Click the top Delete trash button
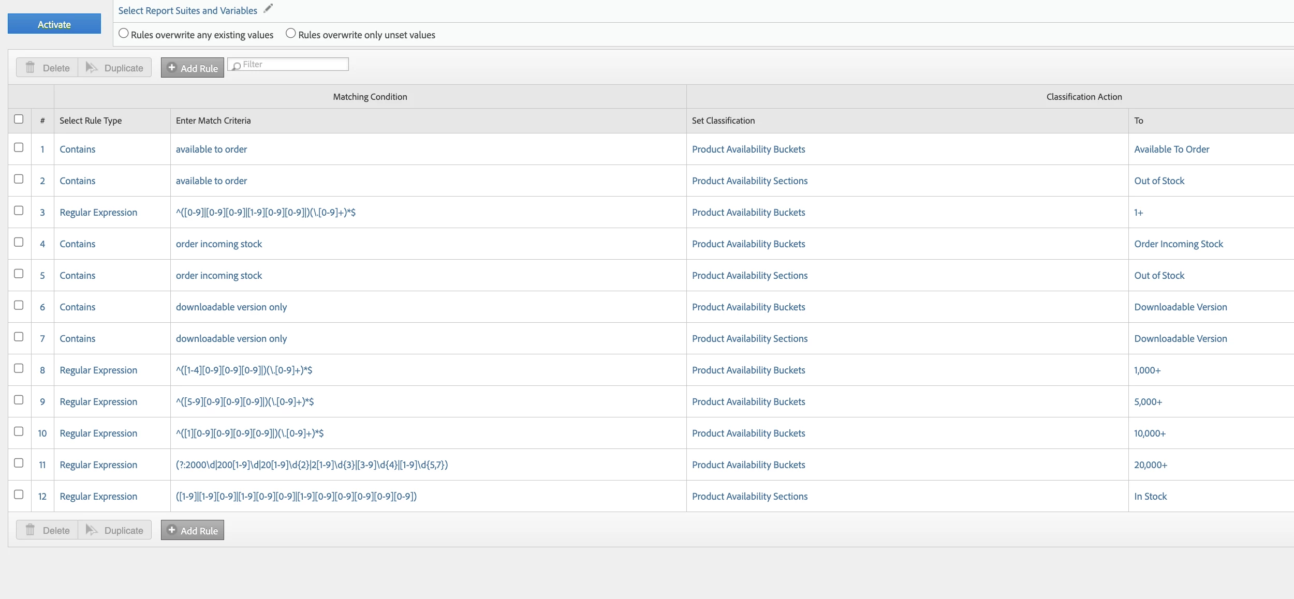The height and width of the screenshot is (599, 1294). (x=47, y=68)
